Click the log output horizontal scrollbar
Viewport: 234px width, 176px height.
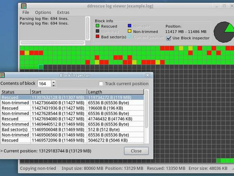52,43
